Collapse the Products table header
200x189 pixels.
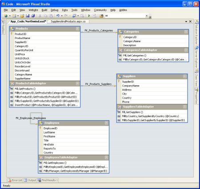coord(77,28)
